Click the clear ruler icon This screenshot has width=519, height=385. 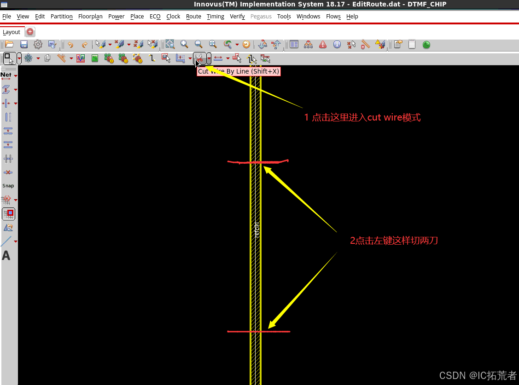366,44
